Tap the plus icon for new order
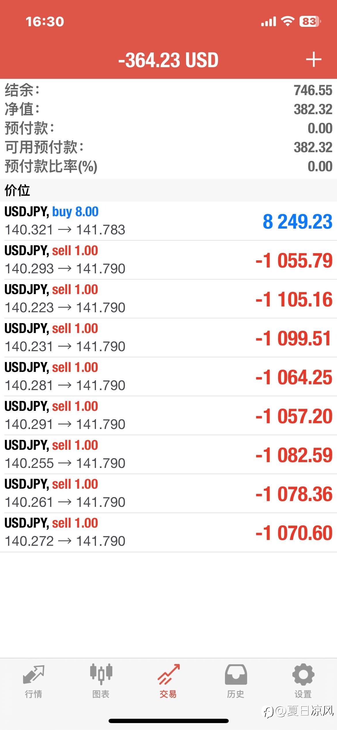 pos(313,59)
